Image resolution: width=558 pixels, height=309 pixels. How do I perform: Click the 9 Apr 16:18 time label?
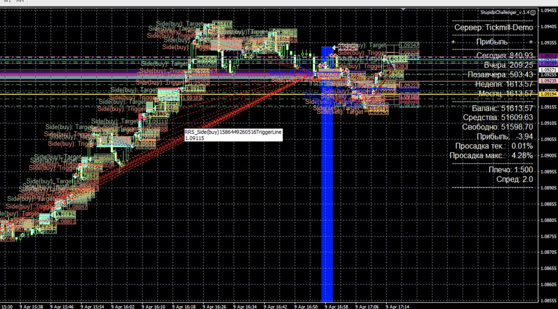click(184, 306)
